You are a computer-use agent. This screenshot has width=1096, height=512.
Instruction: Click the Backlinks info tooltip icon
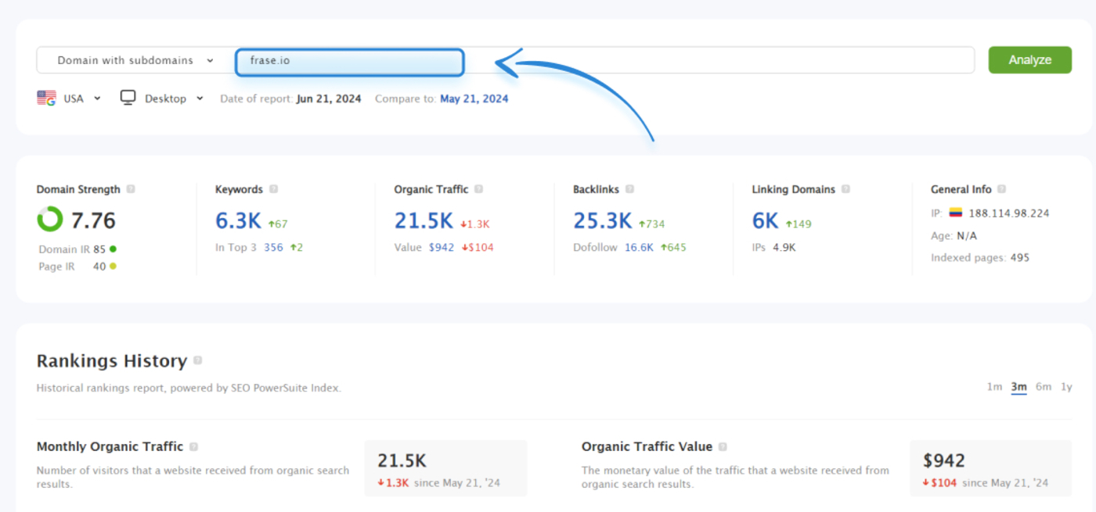[x=631, y=189]
